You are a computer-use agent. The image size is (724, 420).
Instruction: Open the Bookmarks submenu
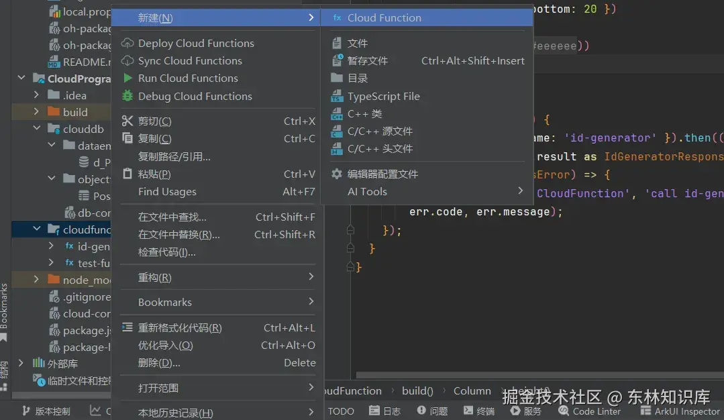pos(217,303)
